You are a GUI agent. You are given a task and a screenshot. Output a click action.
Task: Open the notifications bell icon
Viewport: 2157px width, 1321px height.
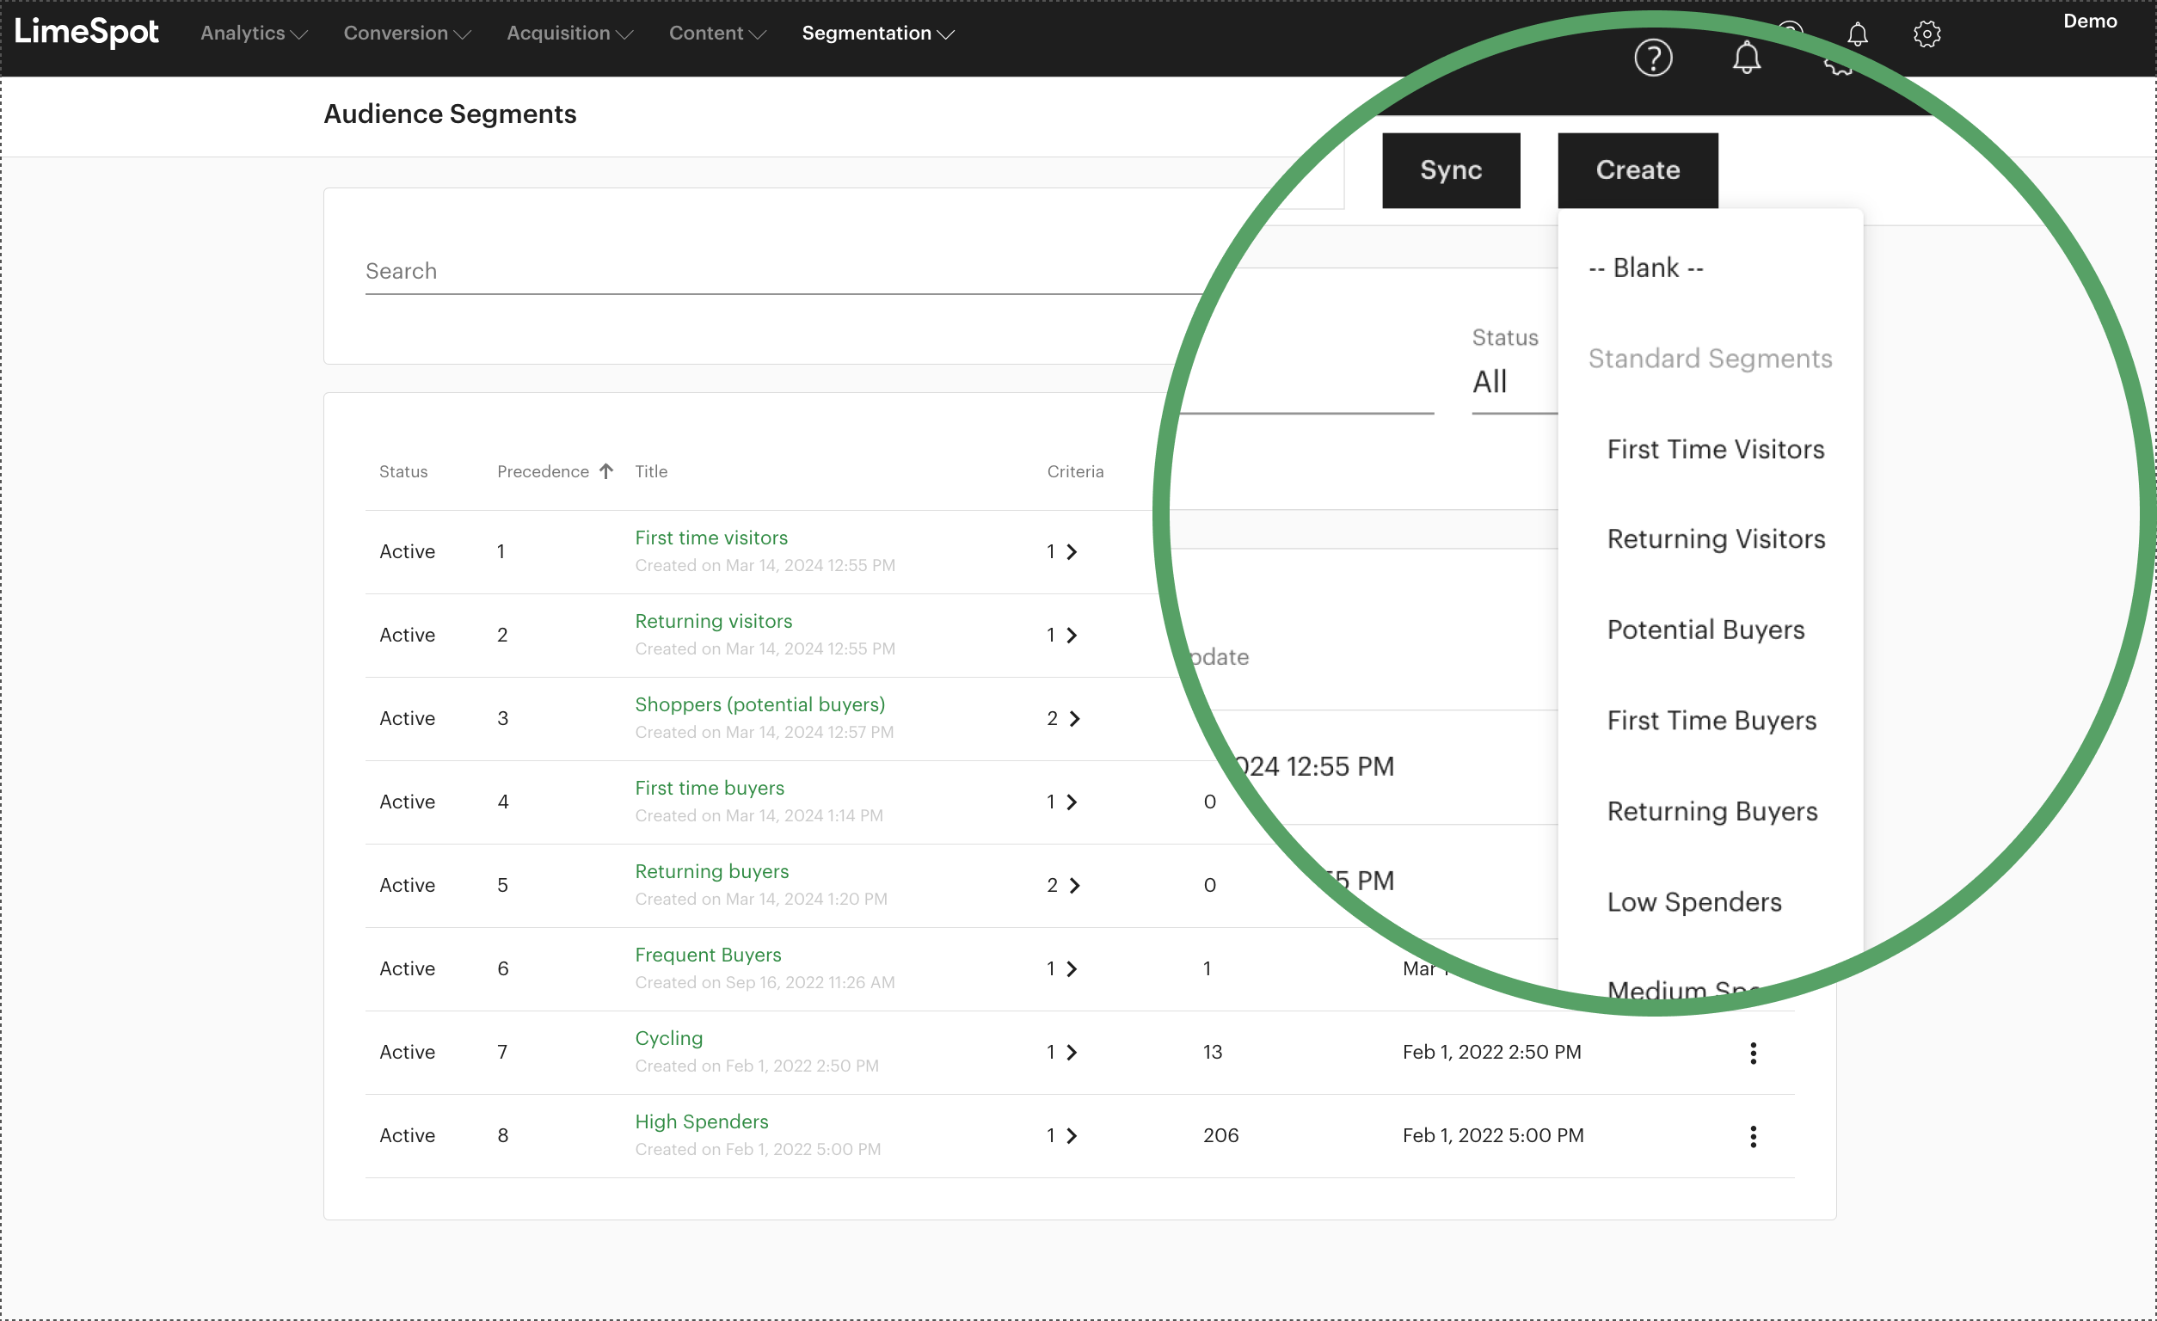point(1748,57)
